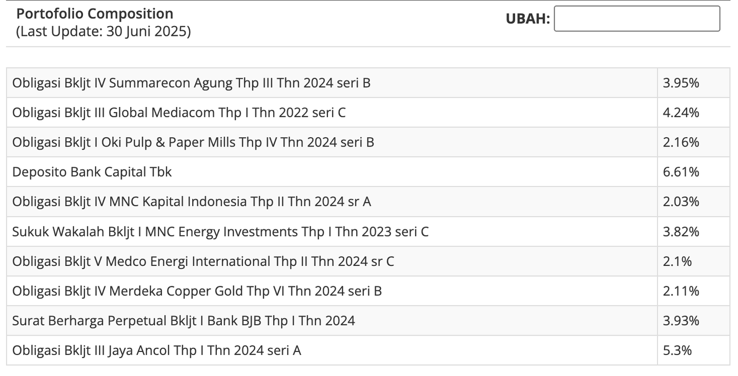Click Deposito Bank Capital Tbk row

[92, 172]
